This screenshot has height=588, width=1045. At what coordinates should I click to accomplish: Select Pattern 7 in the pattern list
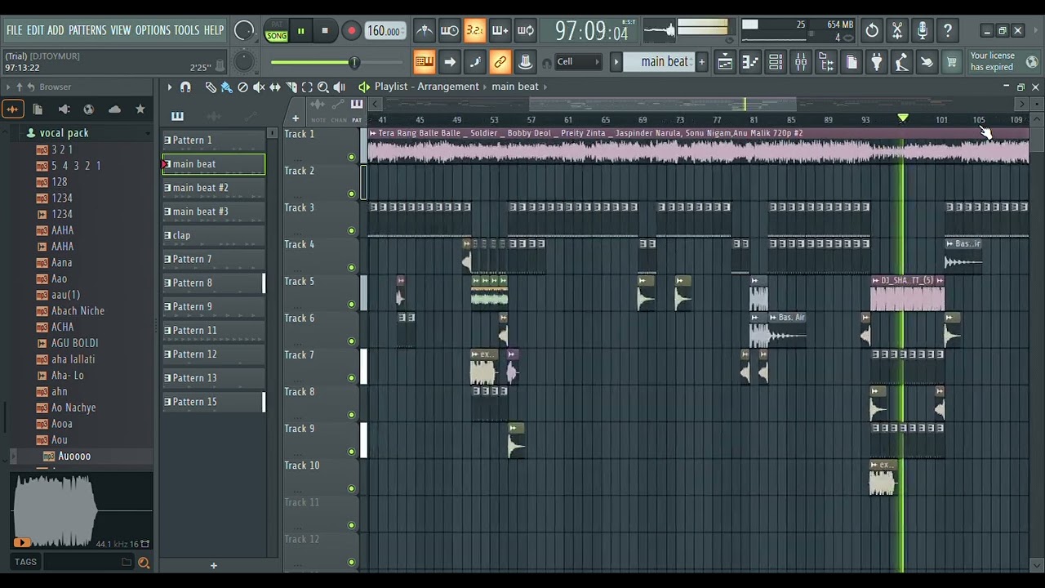214,259
